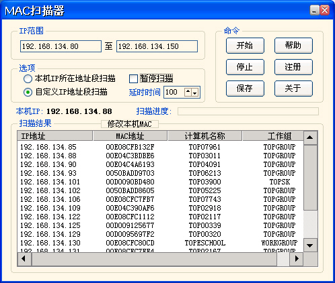The height and width of the screenshot is (283, 335).
Task: Click the end IP field 192.168.134.150
Action: 157,46
